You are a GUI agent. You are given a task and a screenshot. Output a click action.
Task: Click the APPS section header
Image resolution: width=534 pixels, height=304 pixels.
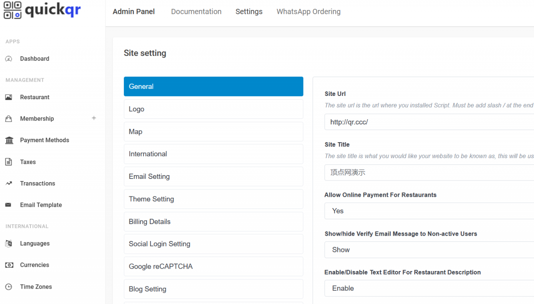(13, 42)
